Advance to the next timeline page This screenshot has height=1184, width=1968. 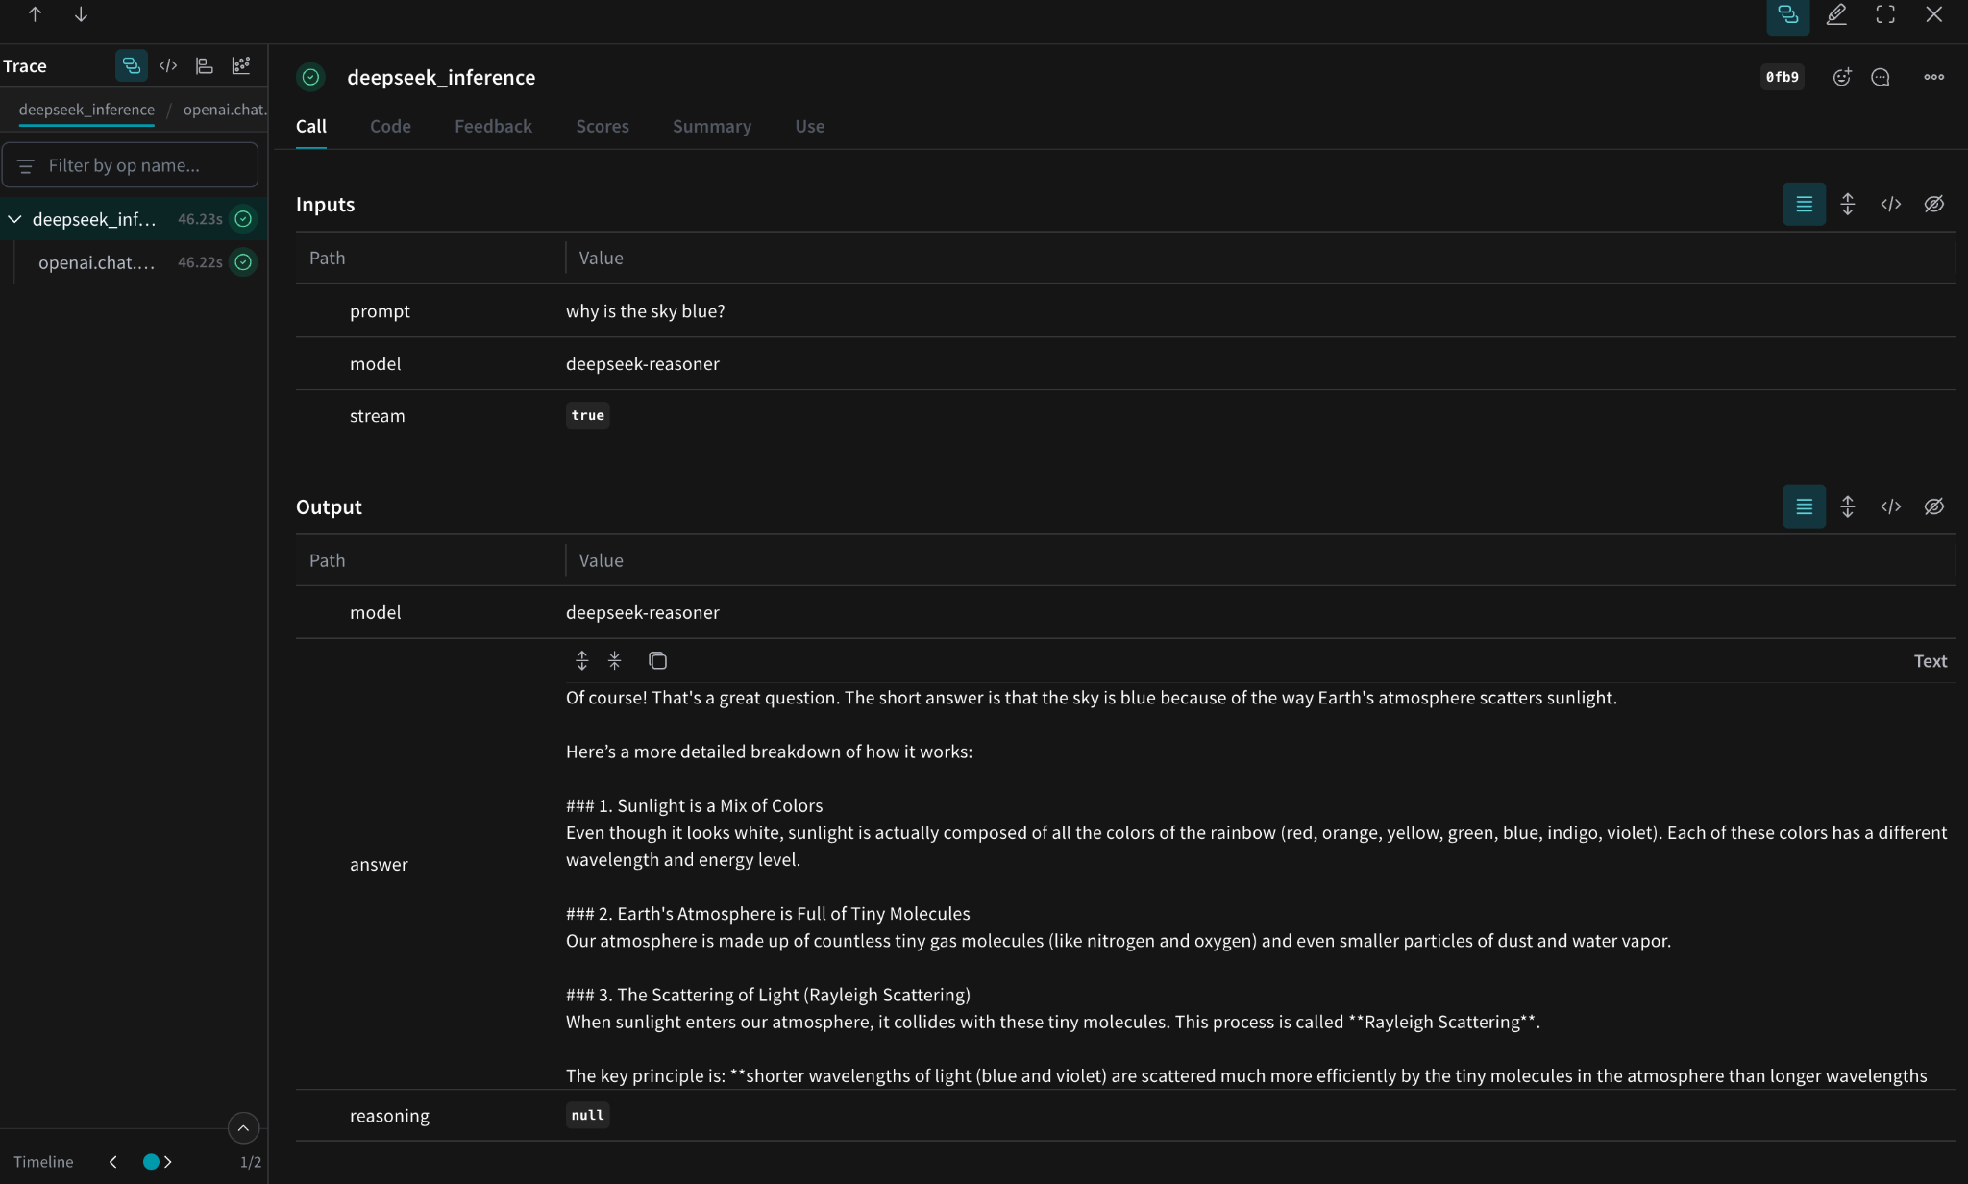tap(167, 1162)
